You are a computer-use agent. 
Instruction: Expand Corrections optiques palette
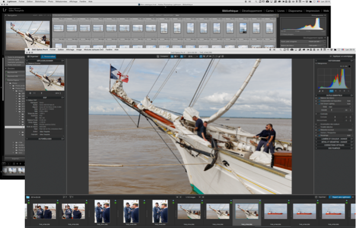tap(334, 145)
